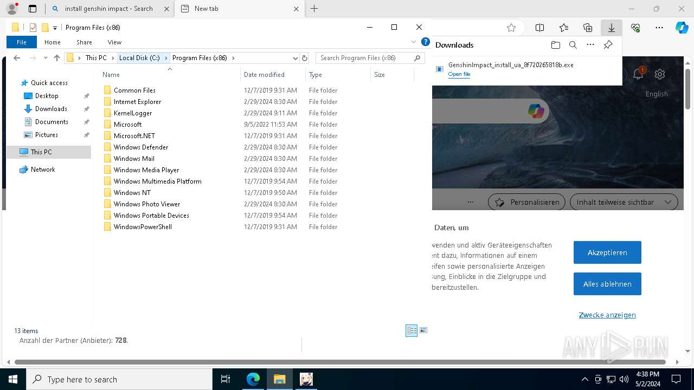Open the File ribbon tab
This screenshot has width=694, height=390.
[22, 42]
